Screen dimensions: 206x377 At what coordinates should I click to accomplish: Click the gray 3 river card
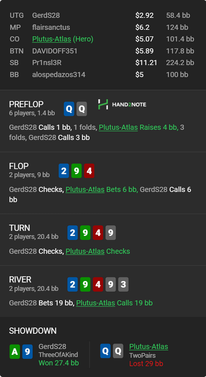[x=123, y=284]
